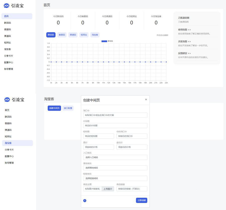The image size is (226, 210).
Task: Click the 上传图片 upload button
Action: click(x=108, y=189)
